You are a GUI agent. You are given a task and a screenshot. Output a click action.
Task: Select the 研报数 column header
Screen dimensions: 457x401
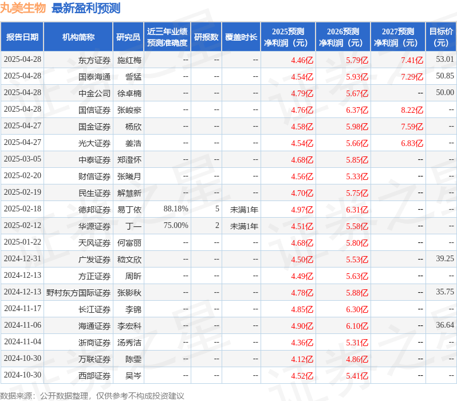[x=206, y=37]
